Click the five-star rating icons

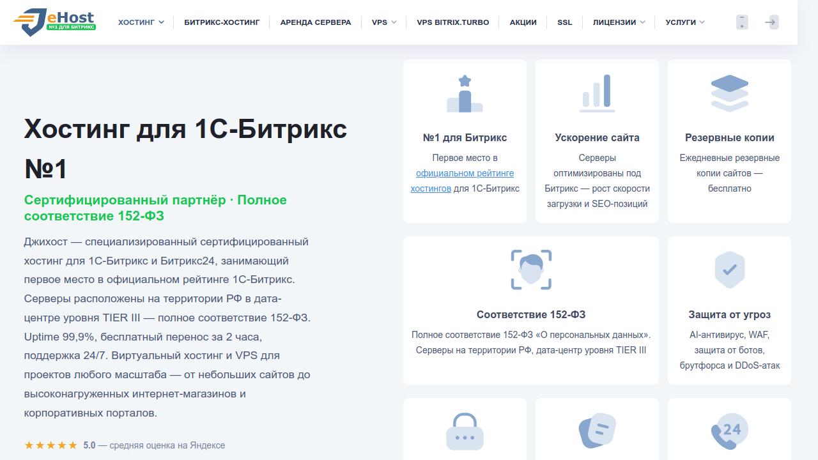tap(50, 445)
